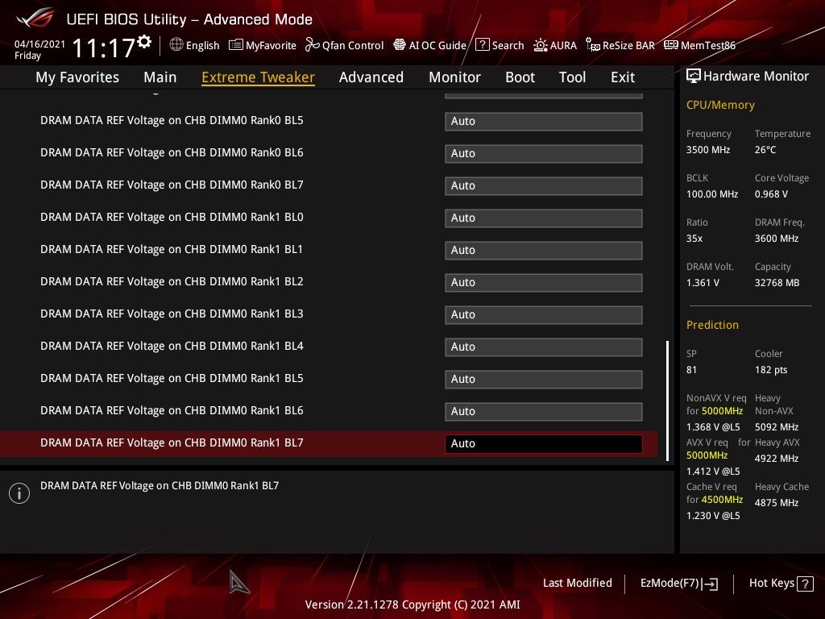
Task: Switch to the Boot tab
Action: [520, 77]
